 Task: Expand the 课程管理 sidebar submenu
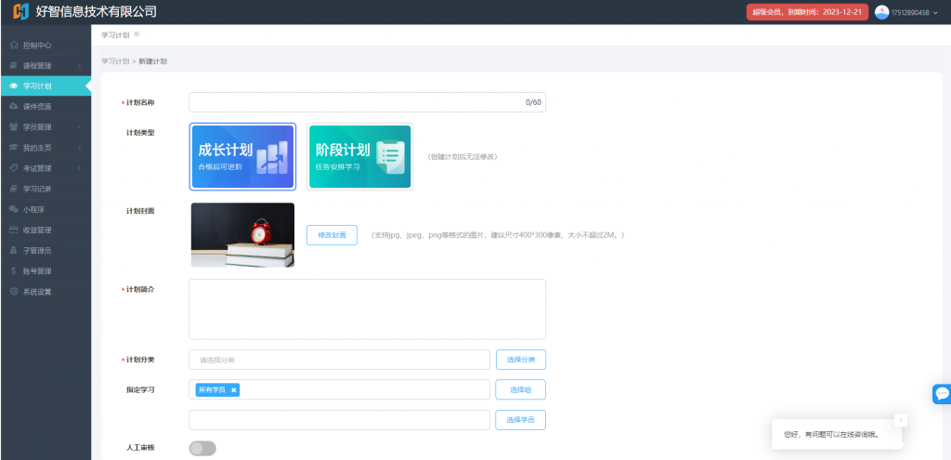point(80,66)
